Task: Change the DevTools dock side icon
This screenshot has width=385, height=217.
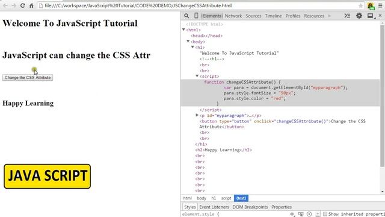Action: 371,16
